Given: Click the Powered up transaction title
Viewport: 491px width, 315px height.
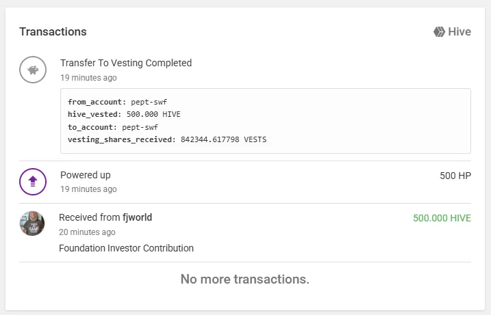Looking at the screenshot, I should [86, 175].
